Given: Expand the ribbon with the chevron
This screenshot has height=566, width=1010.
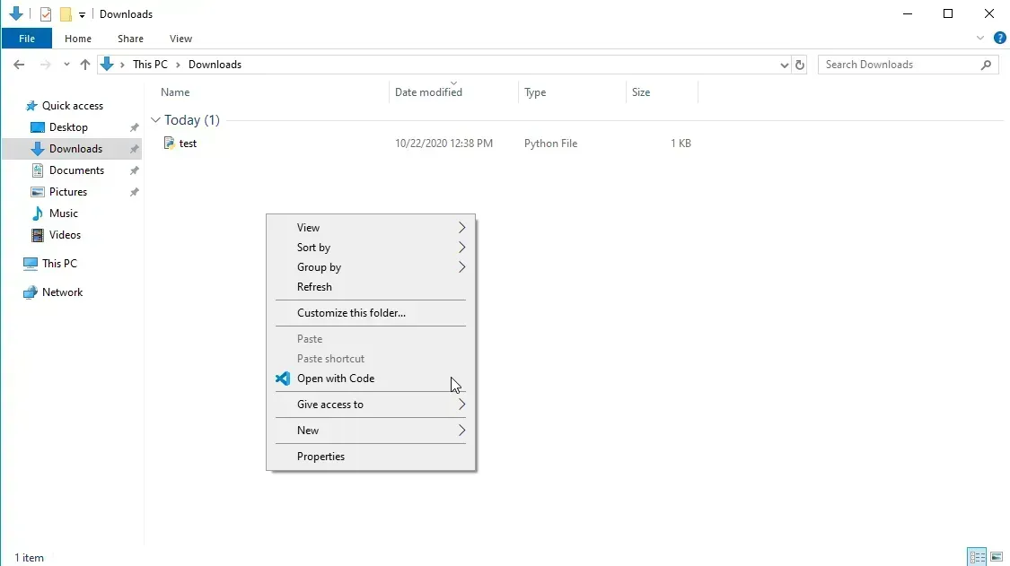Looking at the screenshot, I should point(980,38).
